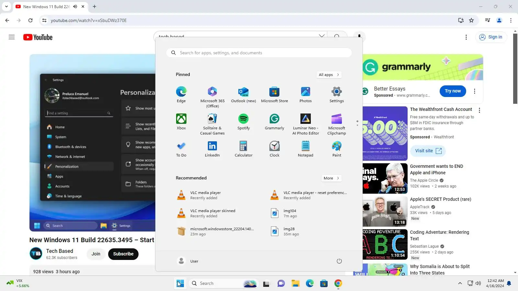Expand the All apps list
This screenshot has width=518, height=291.
click(329, 75)
